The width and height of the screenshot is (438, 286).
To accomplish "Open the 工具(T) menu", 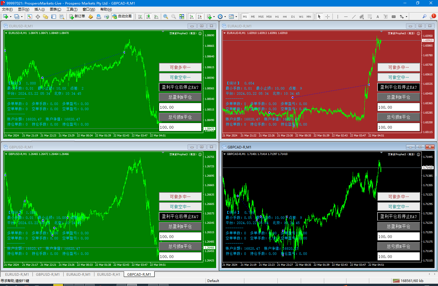I will tap(72, 9).
